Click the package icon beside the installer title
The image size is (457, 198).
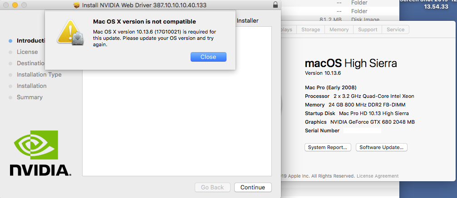pyautogui.click(x=76, y=5)
